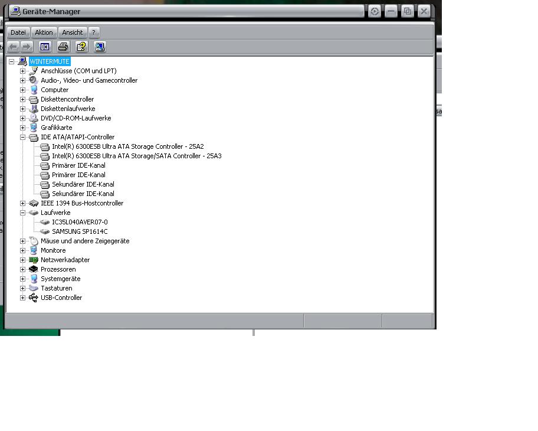The height and width of the screenshot is (431, 538).
Task: Click the IEEE 1394 host controller icon
Action: pos(34,203)
